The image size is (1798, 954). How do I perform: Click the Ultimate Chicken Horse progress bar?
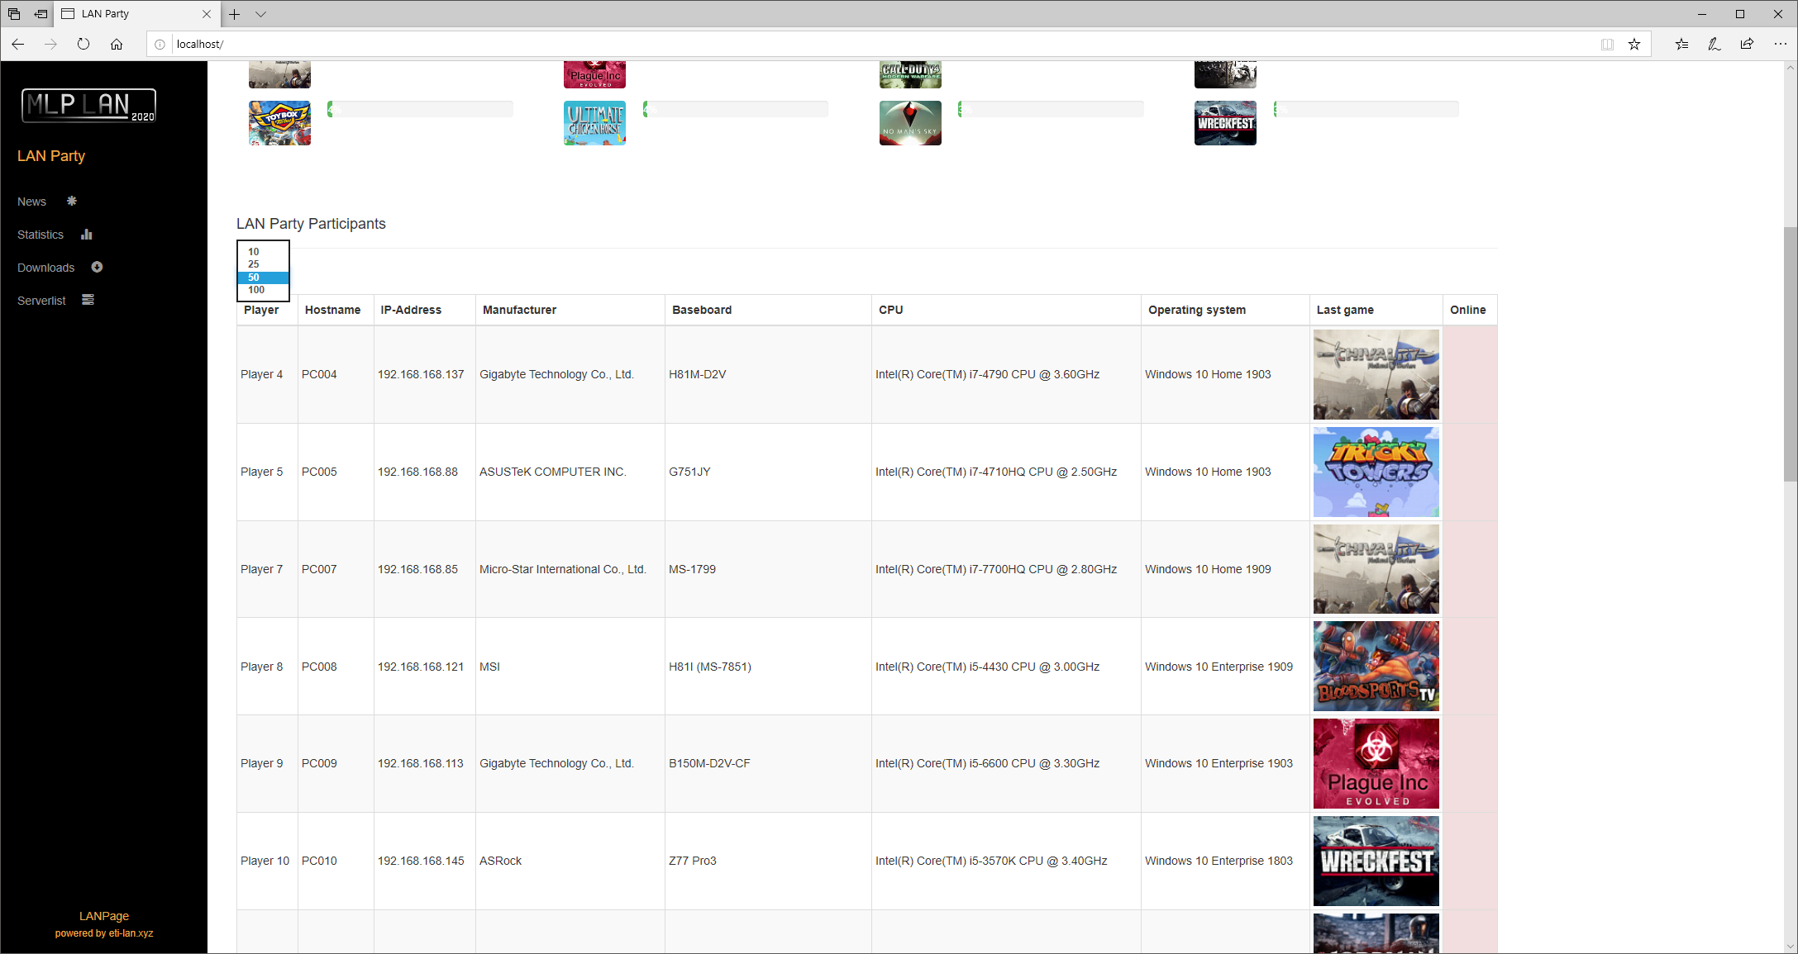click(x=736, y=109)
